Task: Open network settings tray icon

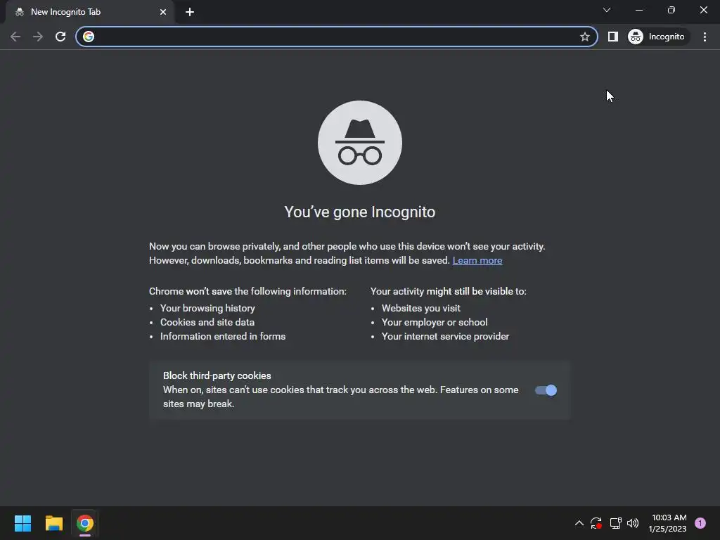Action: (615, 523)
